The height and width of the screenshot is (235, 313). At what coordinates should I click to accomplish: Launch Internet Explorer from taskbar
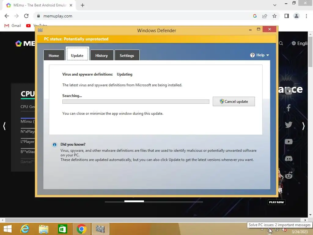[x=25, y=229]
